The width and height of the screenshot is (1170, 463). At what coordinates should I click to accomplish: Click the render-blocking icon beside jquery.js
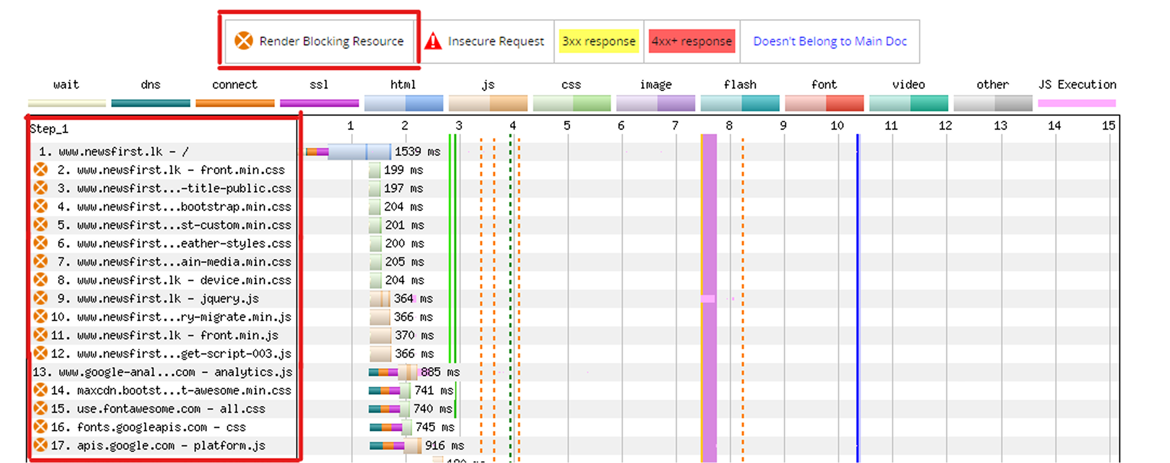click(x=41, y=298)
